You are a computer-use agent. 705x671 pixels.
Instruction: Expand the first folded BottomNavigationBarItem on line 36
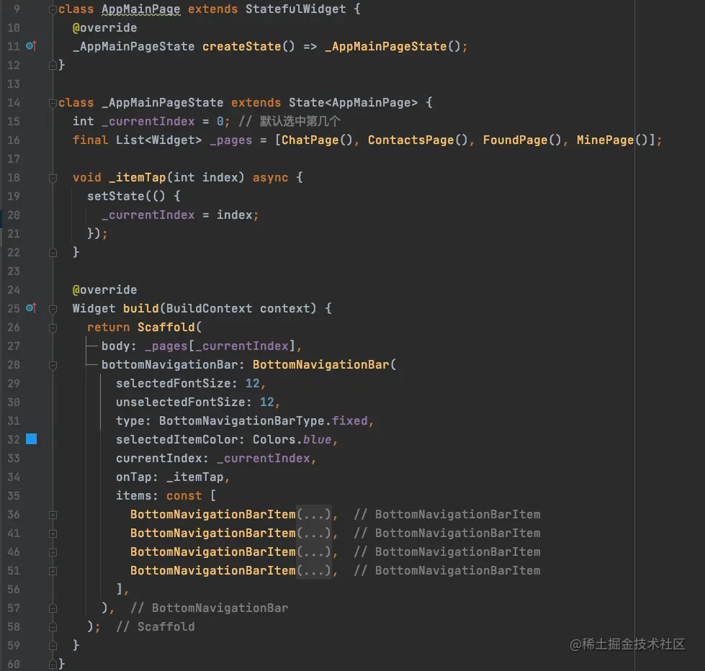[53, 515]
